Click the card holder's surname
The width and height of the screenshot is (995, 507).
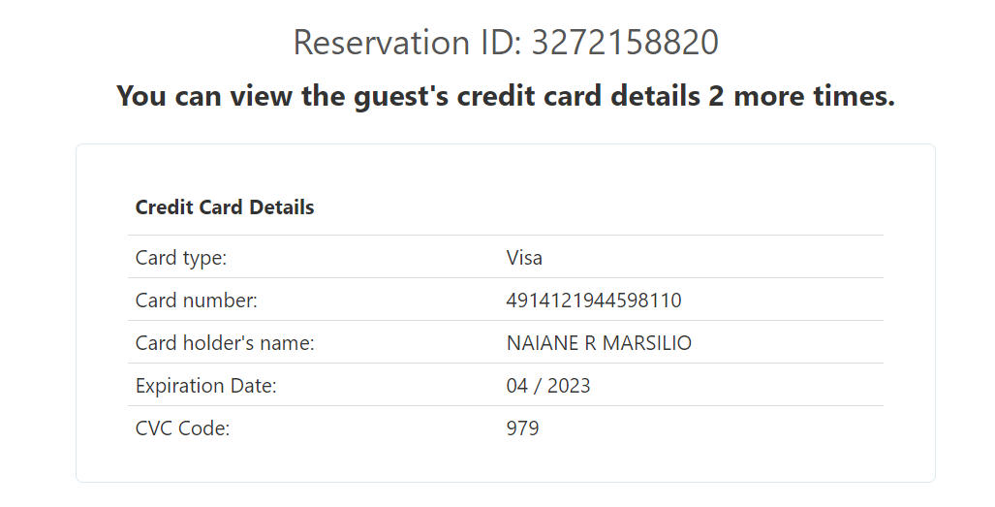(649, 343)
